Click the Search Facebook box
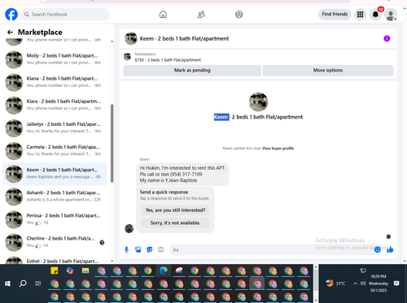This screenshot has height=303, width=407. [65, 15]
